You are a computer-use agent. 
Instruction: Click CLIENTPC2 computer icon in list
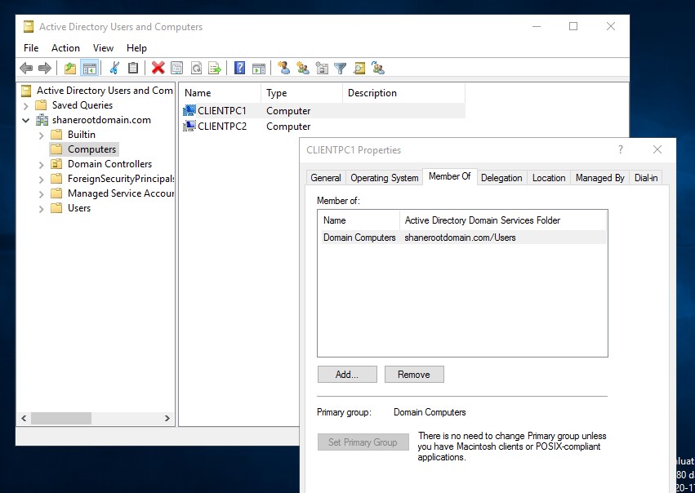(x=189, y=126)
